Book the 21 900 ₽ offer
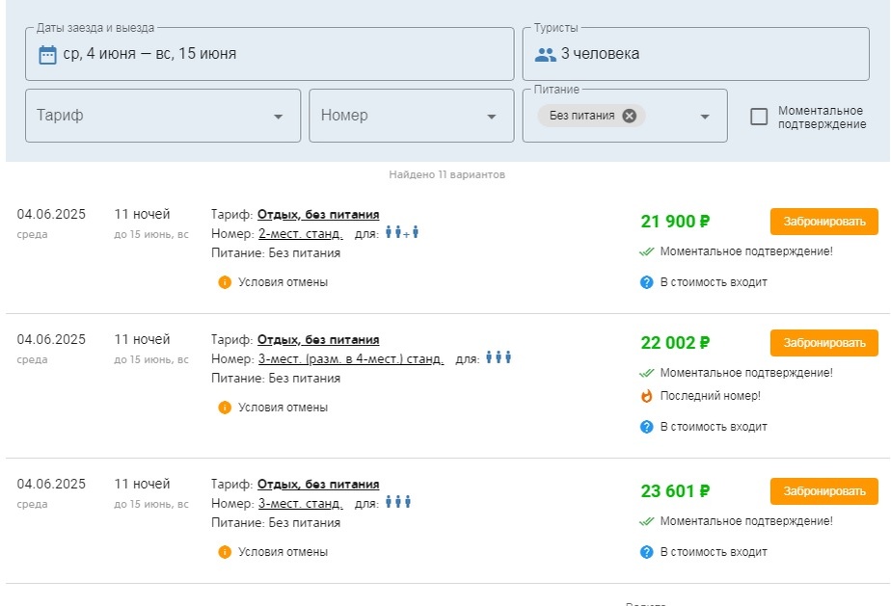 coord(823,222)
